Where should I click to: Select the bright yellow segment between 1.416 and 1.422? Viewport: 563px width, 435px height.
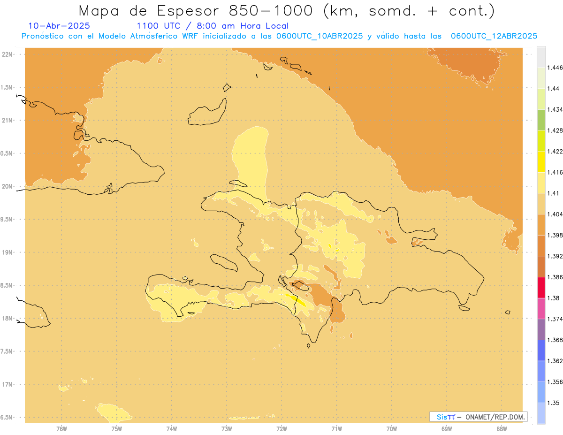[541, 161]
